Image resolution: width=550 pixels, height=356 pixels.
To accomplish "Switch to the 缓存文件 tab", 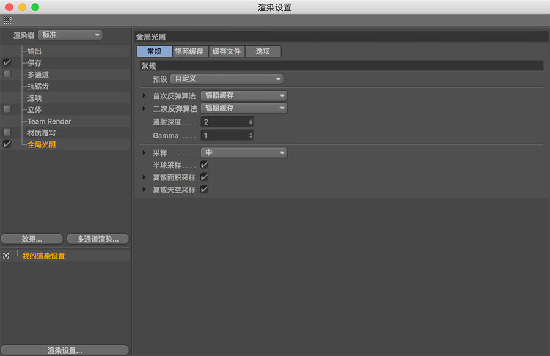I will pos(227,51).
